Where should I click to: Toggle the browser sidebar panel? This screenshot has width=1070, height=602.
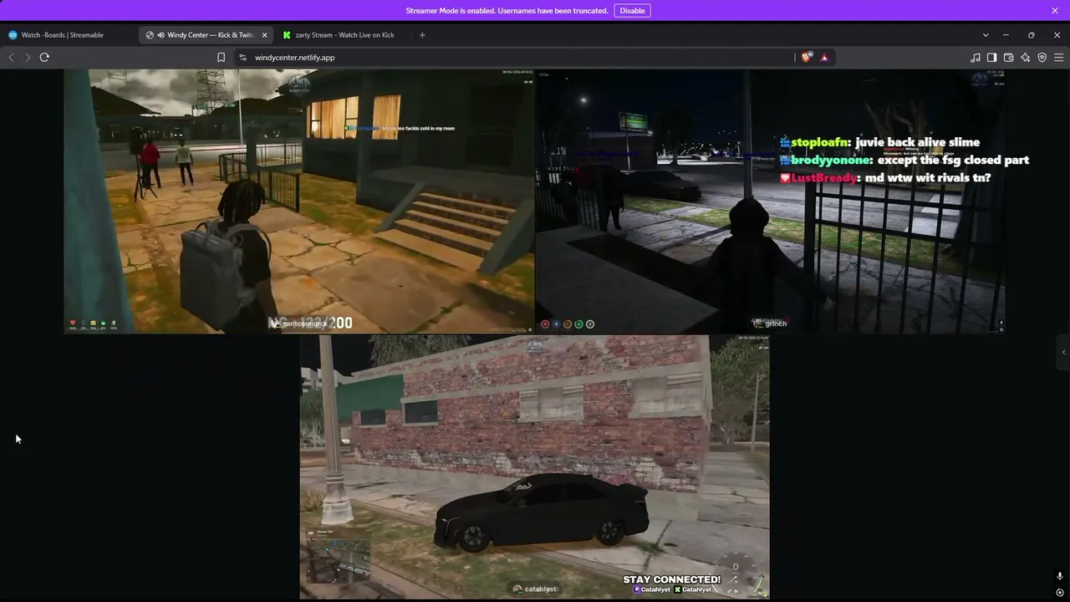coord(991,58)
